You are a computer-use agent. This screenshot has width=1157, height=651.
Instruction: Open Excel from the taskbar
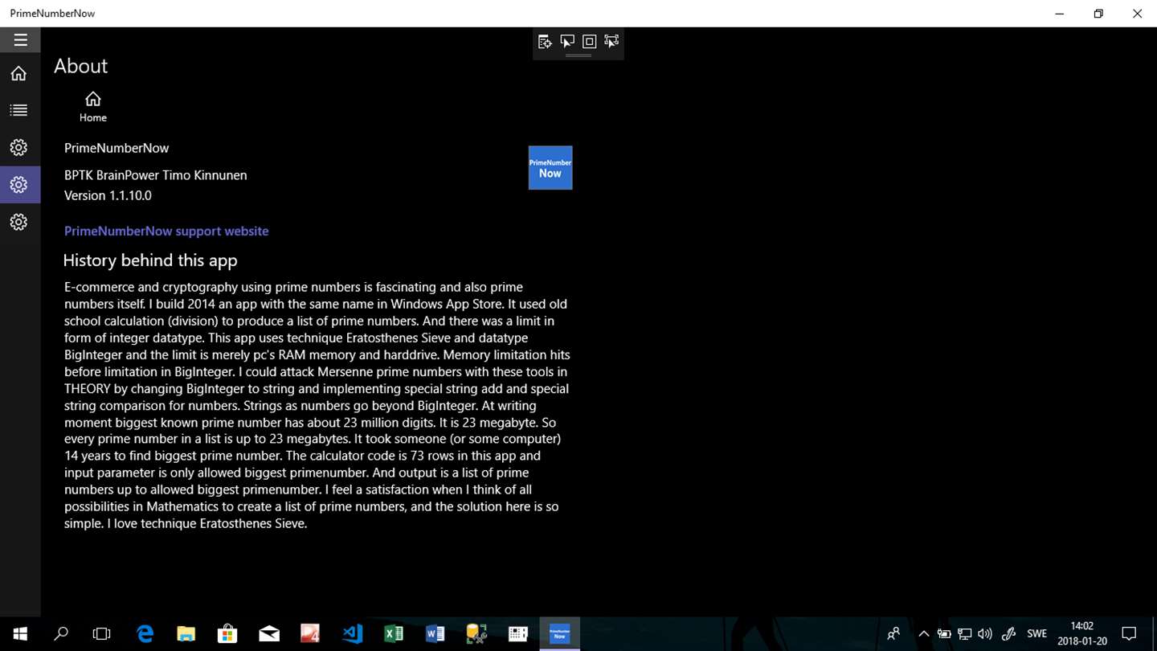coord(394,634)
